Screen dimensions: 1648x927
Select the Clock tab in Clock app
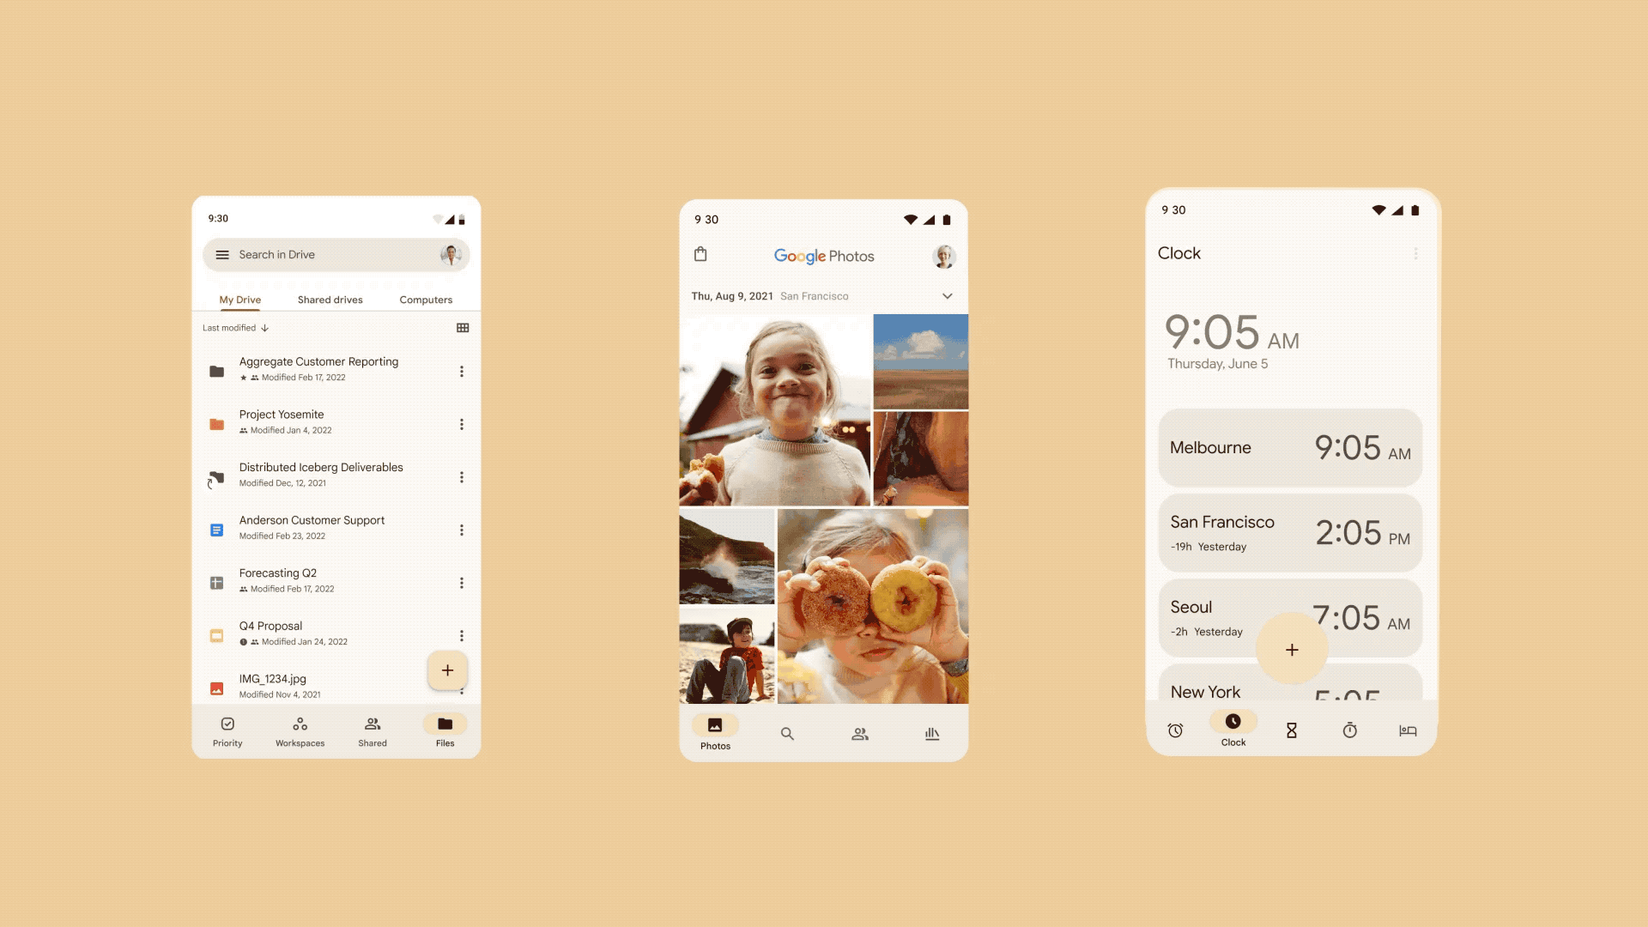click(1233, 729)
